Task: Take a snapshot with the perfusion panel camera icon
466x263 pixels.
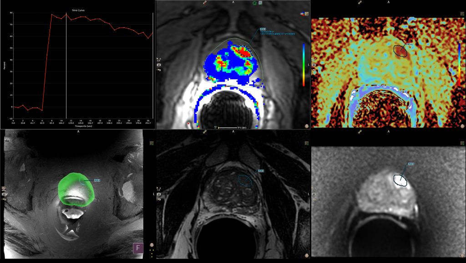Action: [159, 65]
